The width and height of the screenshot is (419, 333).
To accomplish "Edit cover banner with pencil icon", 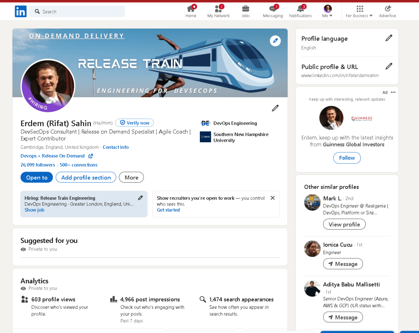I will [x=275, y=41].
